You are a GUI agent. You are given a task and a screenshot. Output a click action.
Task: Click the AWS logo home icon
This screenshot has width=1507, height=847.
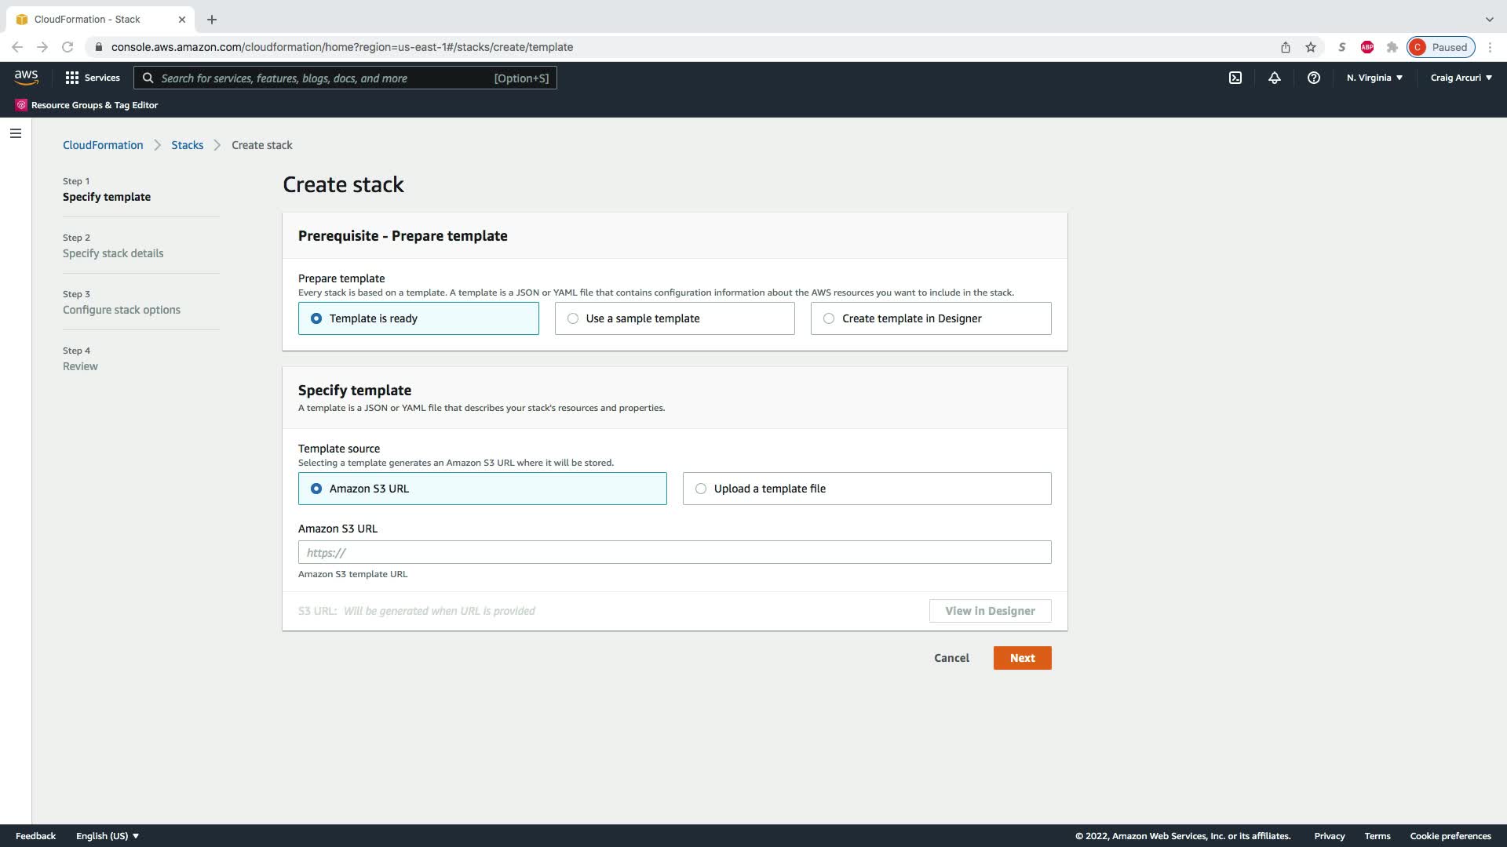[26, 77]
